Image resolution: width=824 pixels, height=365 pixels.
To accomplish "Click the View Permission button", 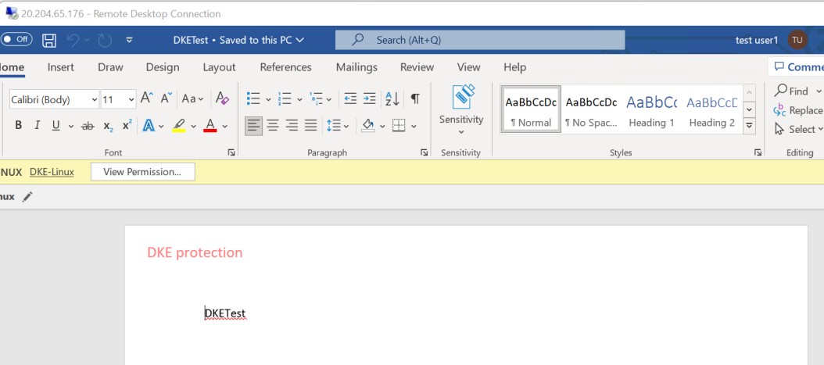I will point(142,172).
